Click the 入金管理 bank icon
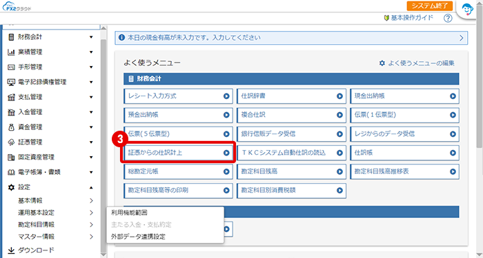This screenshot has width=483, height=258. pos(11,112)
